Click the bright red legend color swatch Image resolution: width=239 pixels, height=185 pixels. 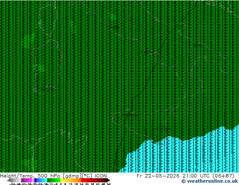tap(82, 180)
